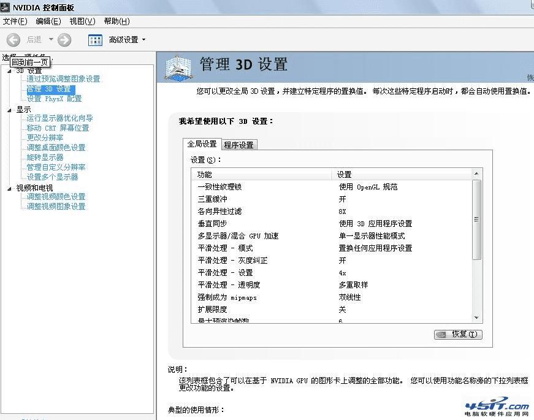Collapse the 视频和电视 tree node
This screenshot has width=534, height=420.
tap(9, 188)
